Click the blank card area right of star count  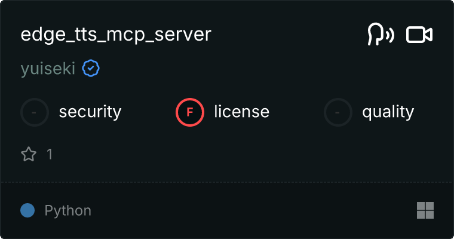(239, 154)
